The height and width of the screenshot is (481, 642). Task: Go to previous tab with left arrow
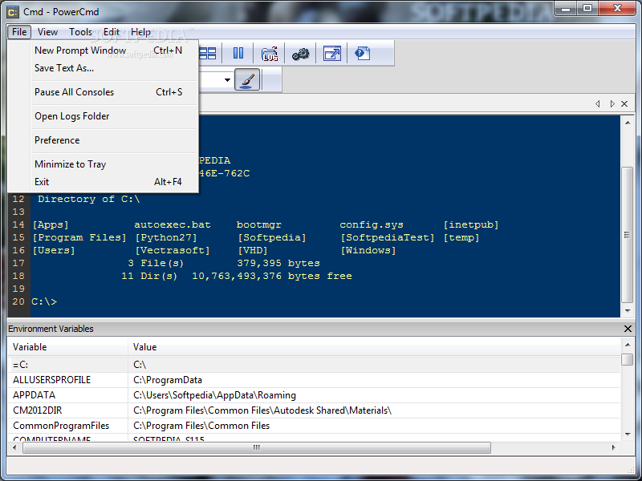[598, 104]
